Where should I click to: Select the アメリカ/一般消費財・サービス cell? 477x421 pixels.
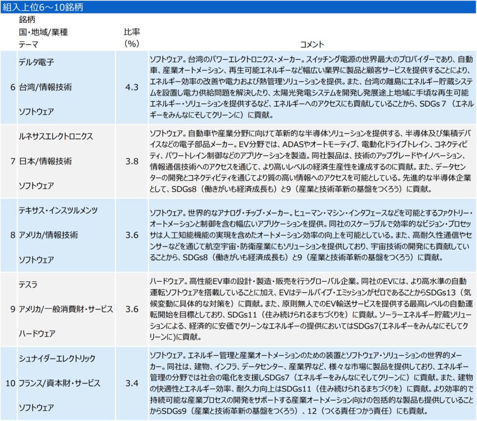coord(66,309)
